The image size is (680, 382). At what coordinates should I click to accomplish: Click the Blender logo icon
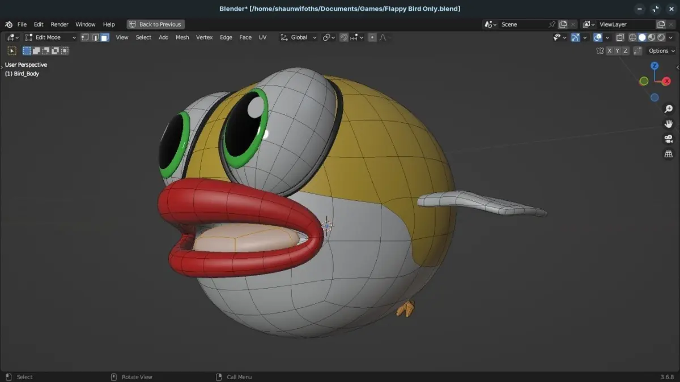tap(8, 24)
